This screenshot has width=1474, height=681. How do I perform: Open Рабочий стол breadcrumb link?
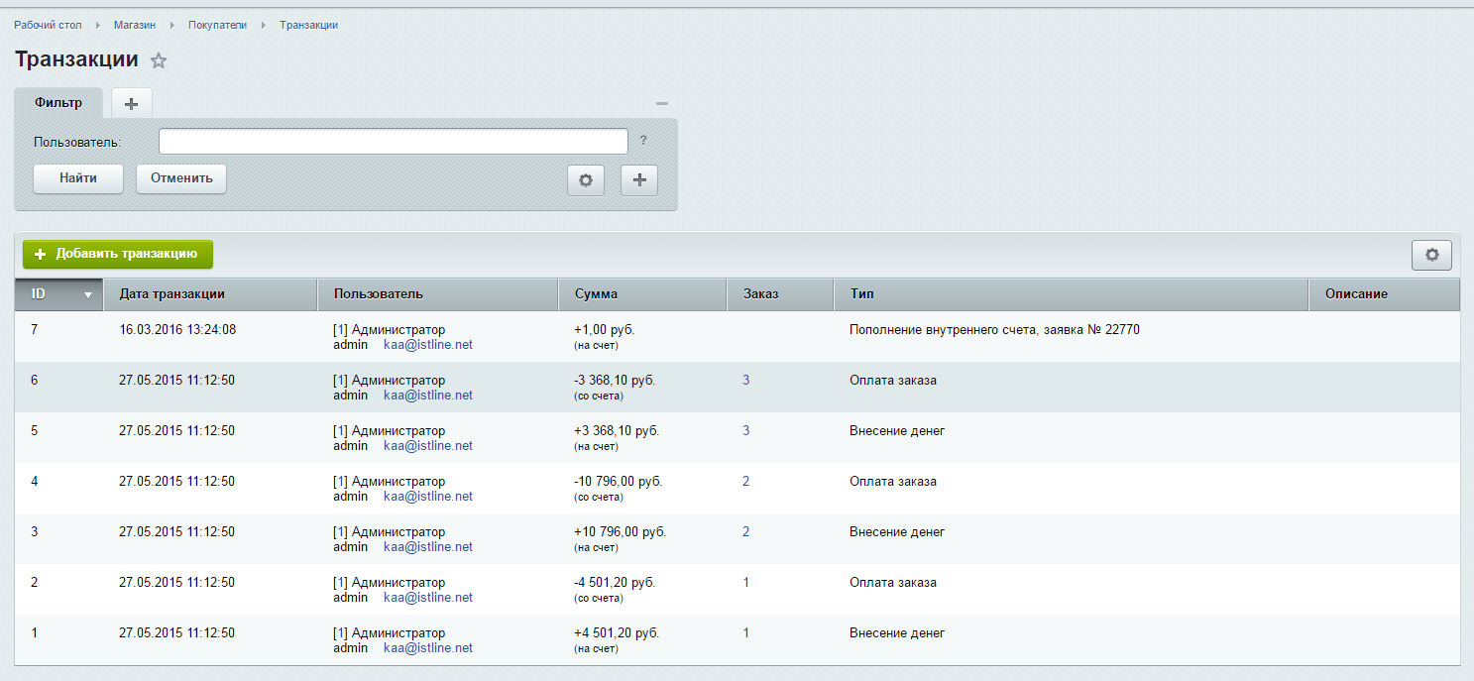pos(48,25)
